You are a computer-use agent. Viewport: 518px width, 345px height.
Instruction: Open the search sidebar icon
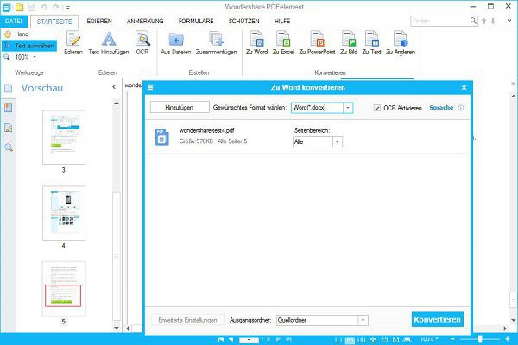pos(9,147)
